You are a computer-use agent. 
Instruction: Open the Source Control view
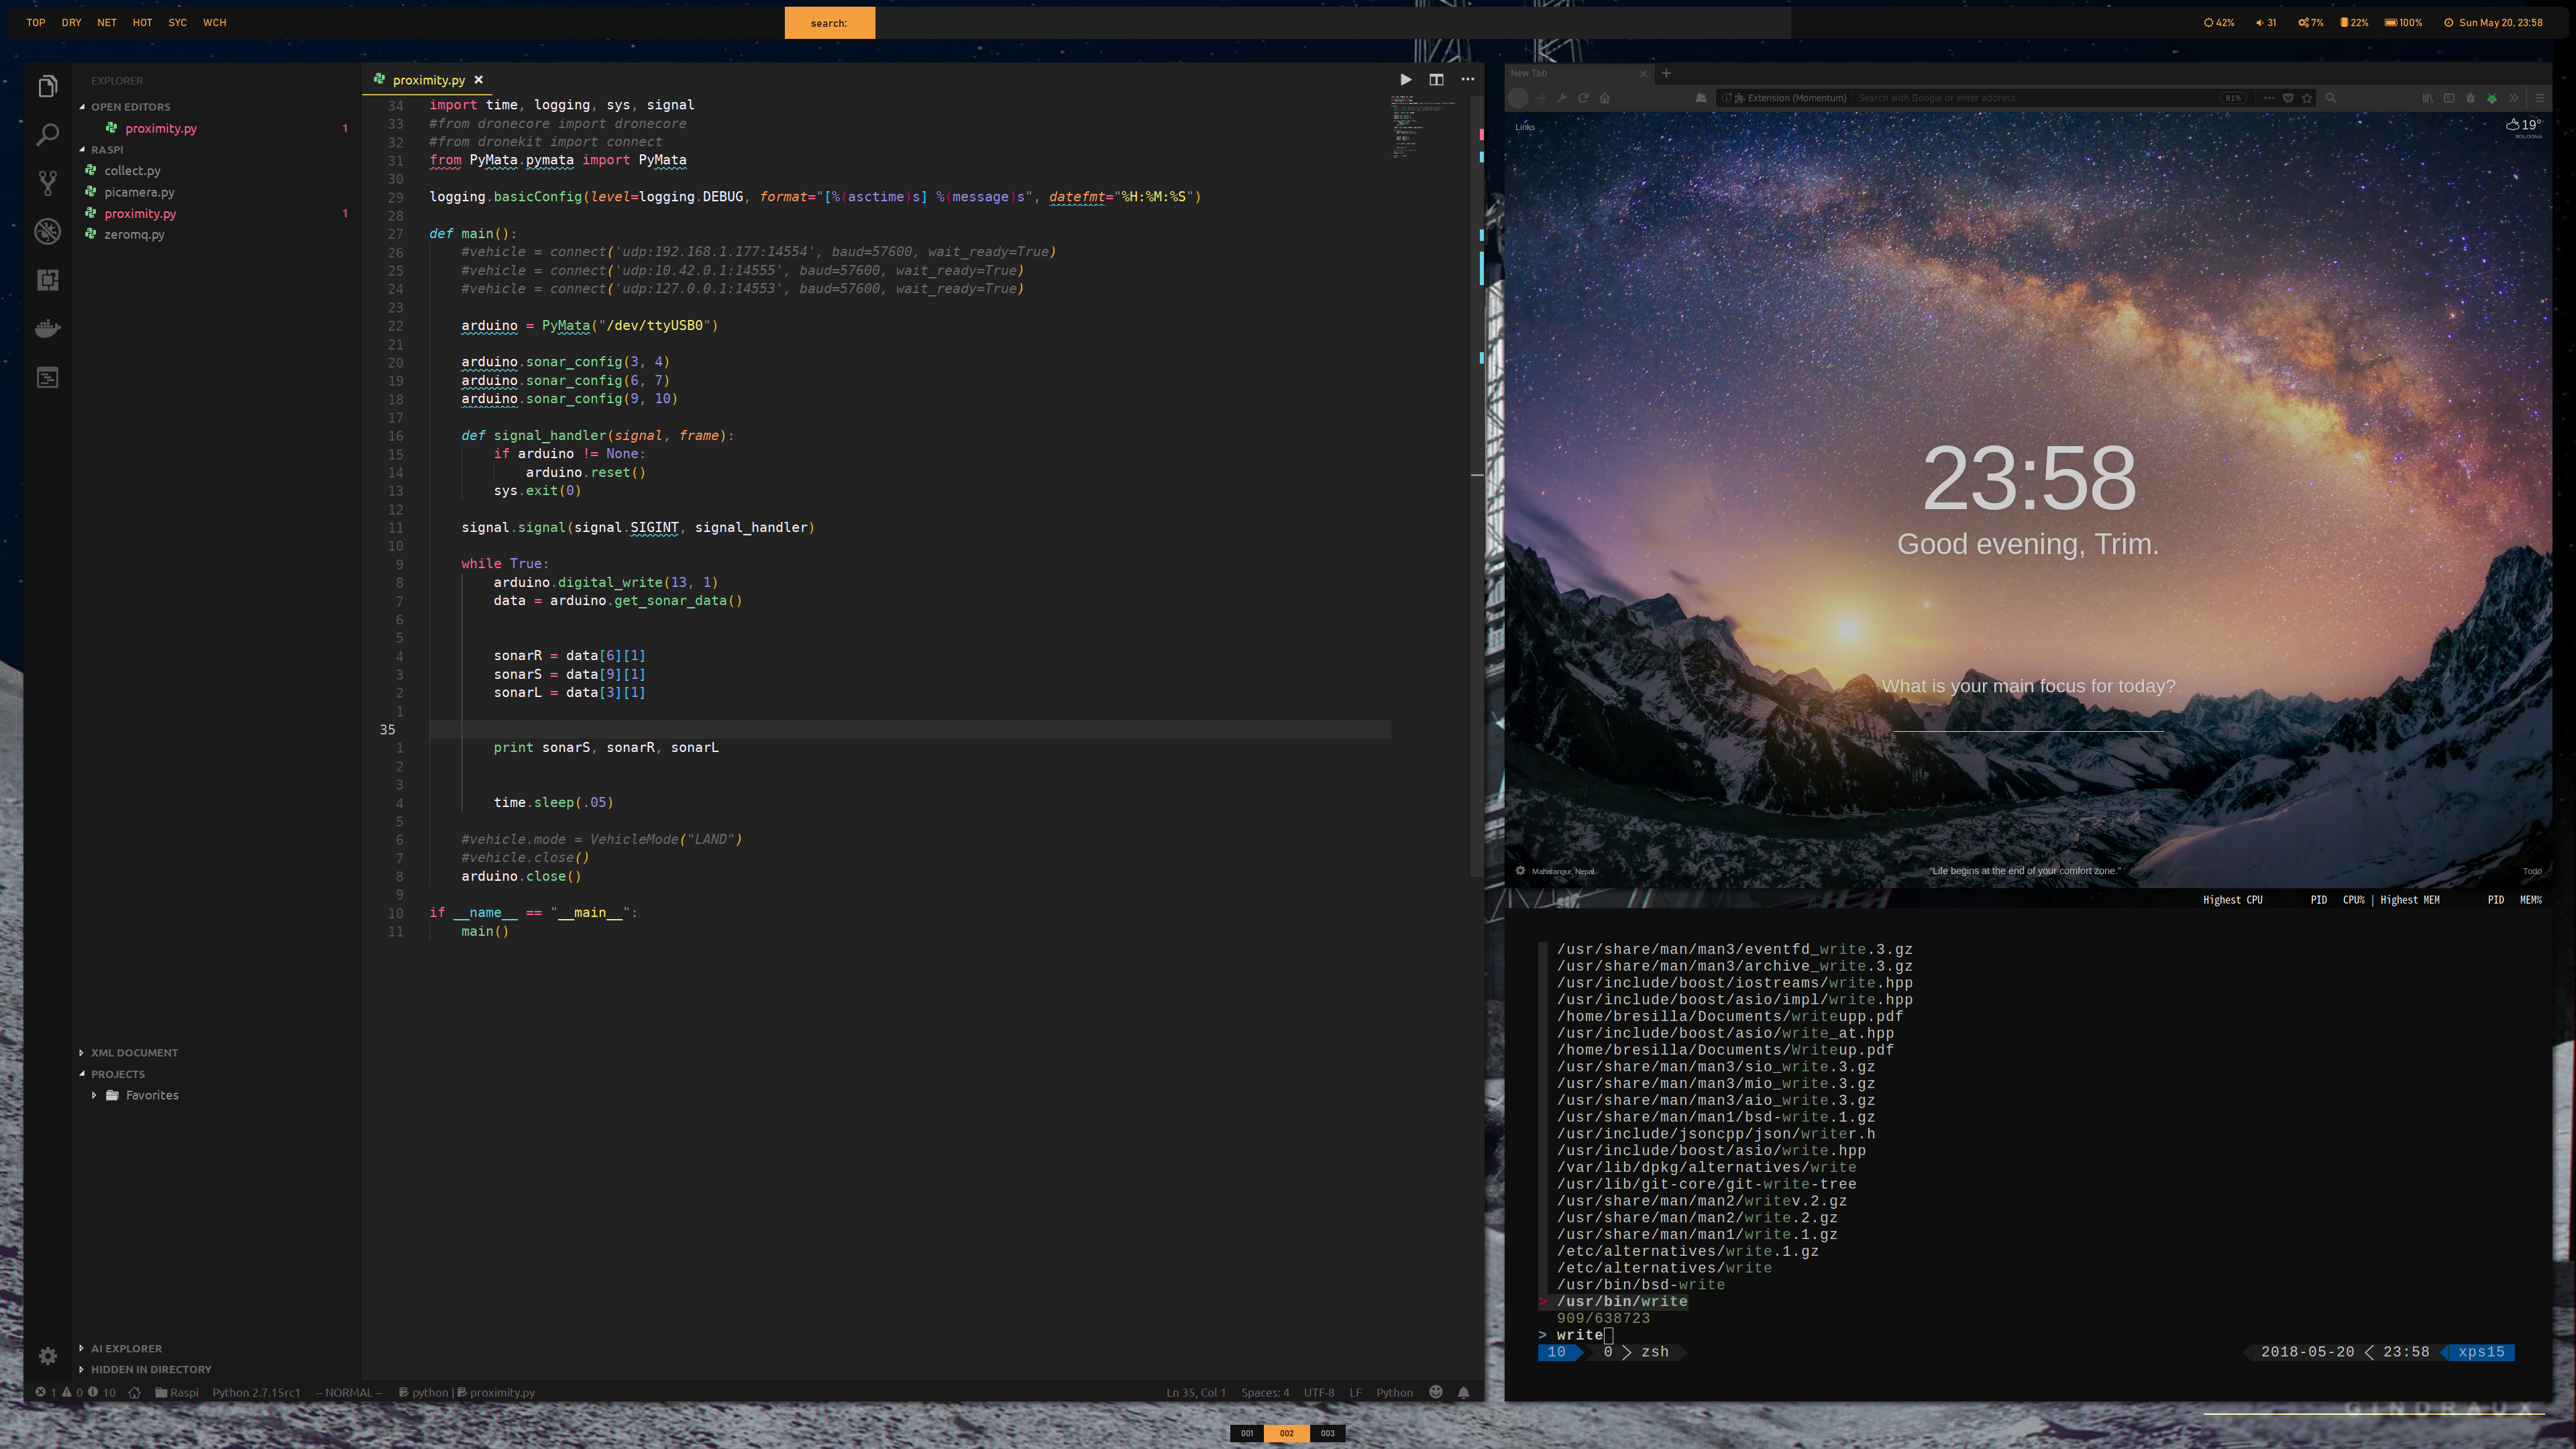click(x=47, y=183)
